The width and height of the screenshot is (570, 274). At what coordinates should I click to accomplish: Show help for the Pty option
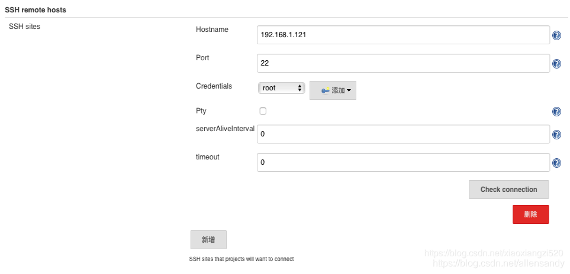pos(556,111)
